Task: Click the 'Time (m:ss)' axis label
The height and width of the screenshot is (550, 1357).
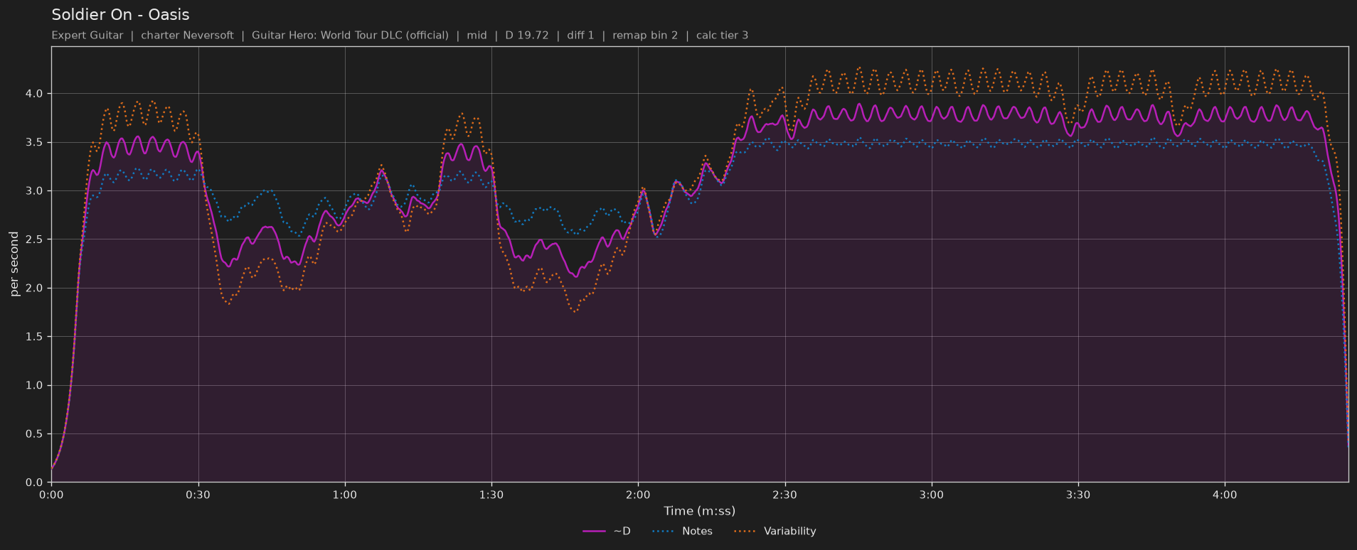Action: click(700, 511)
